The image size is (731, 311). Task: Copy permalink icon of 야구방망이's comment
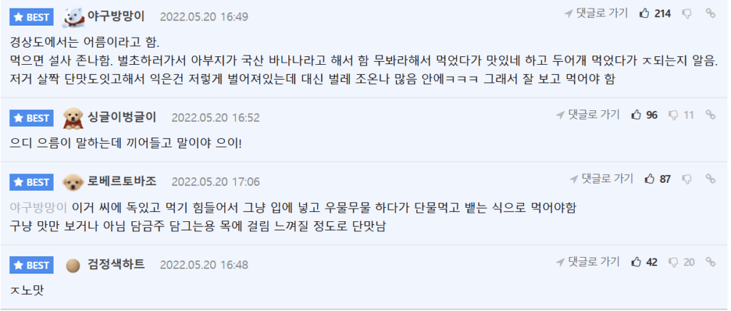(710, 13)
